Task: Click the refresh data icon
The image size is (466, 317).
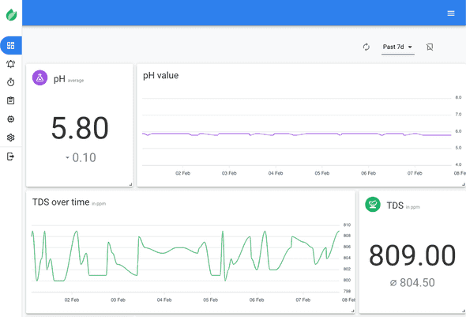Action: click(366, 47)
